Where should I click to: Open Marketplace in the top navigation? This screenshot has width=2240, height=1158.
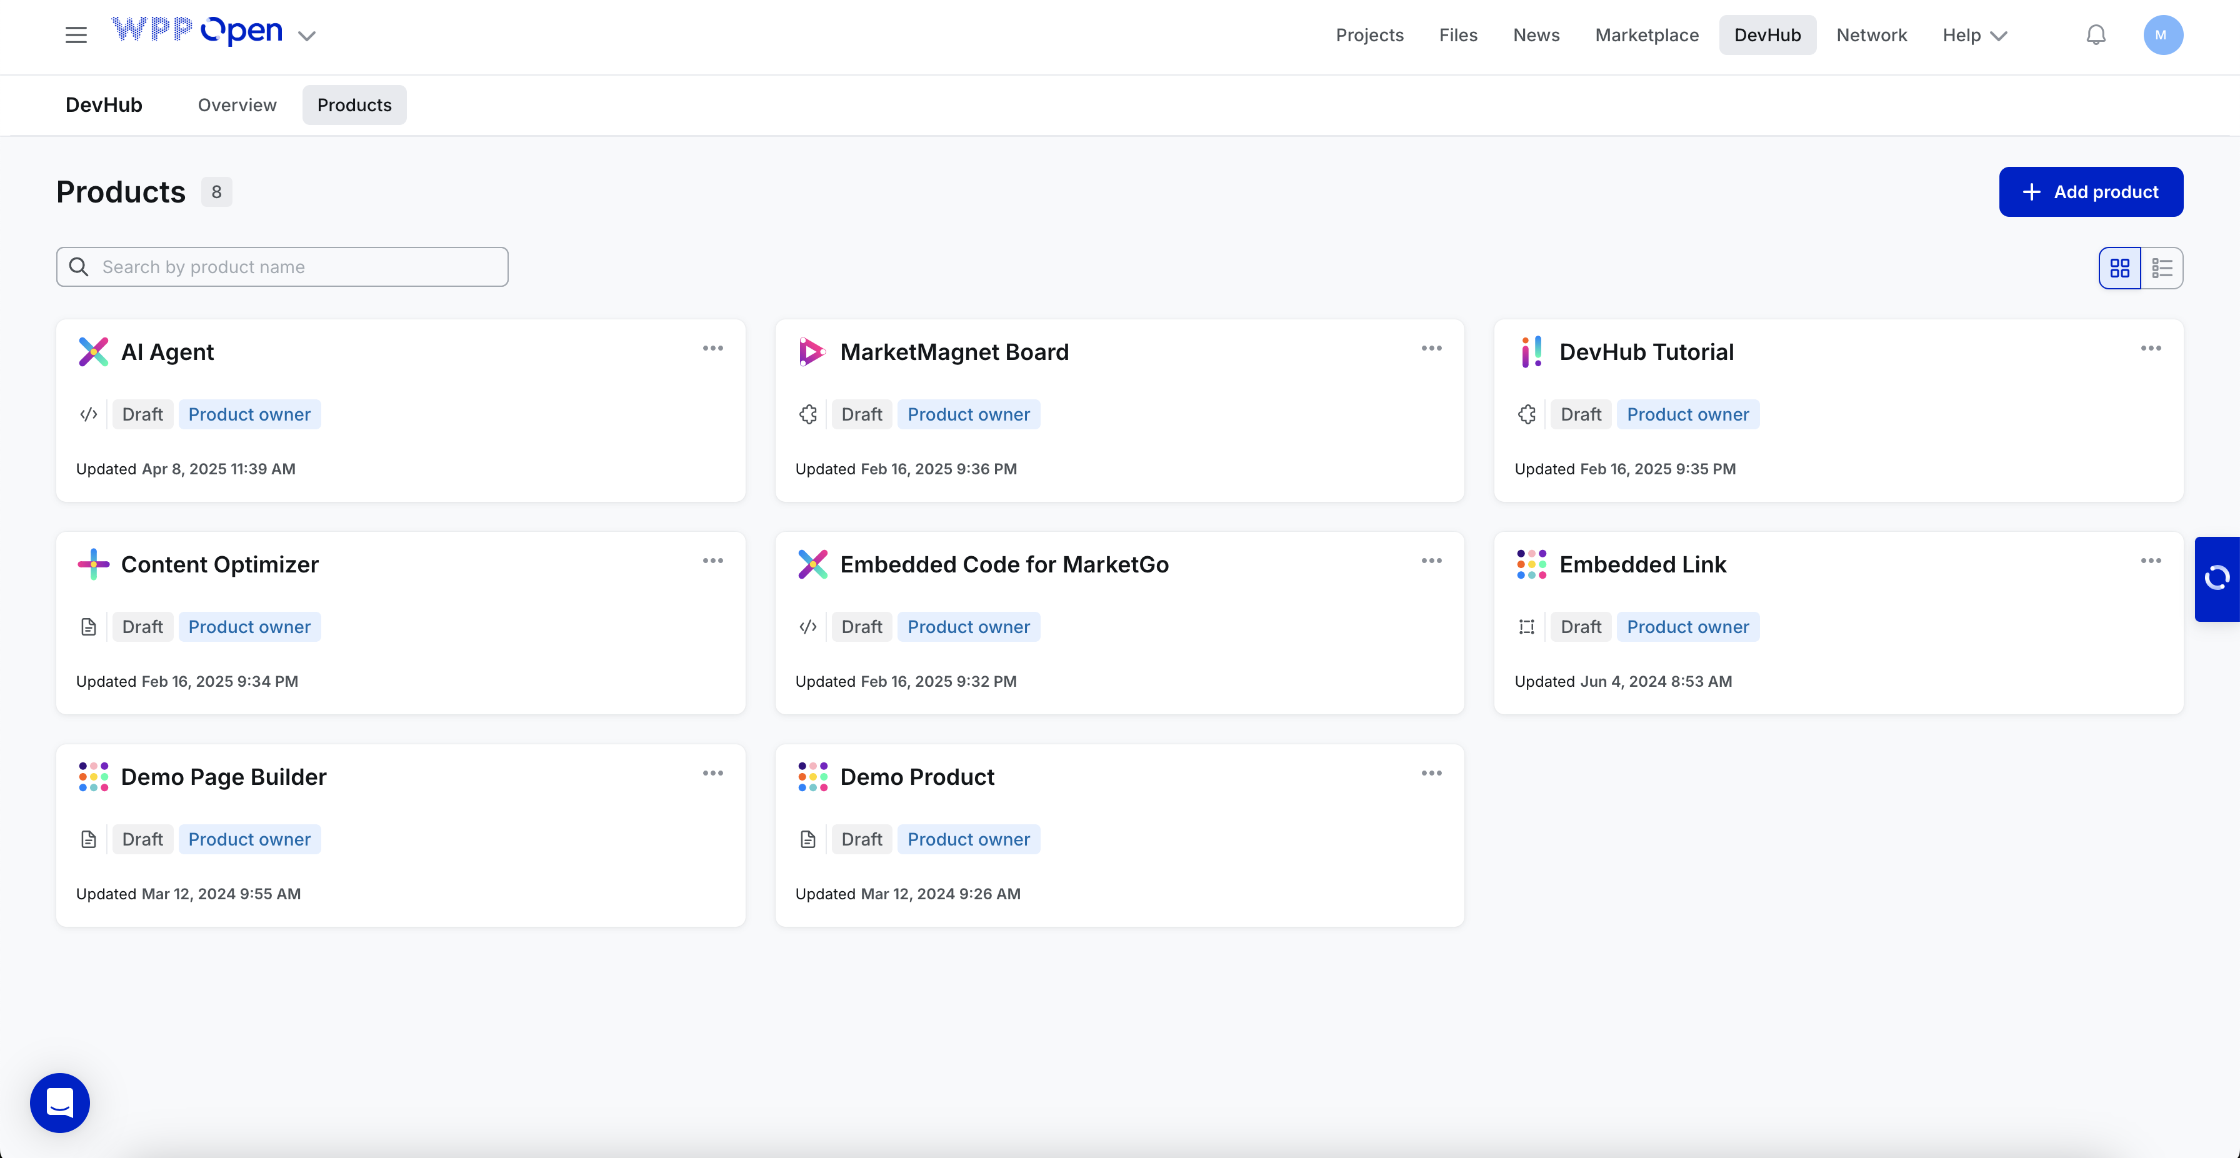point(1646,35)
